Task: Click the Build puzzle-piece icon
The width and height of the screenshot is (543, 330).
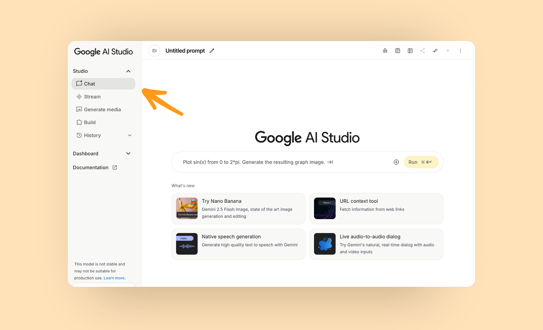Action: 79,122
